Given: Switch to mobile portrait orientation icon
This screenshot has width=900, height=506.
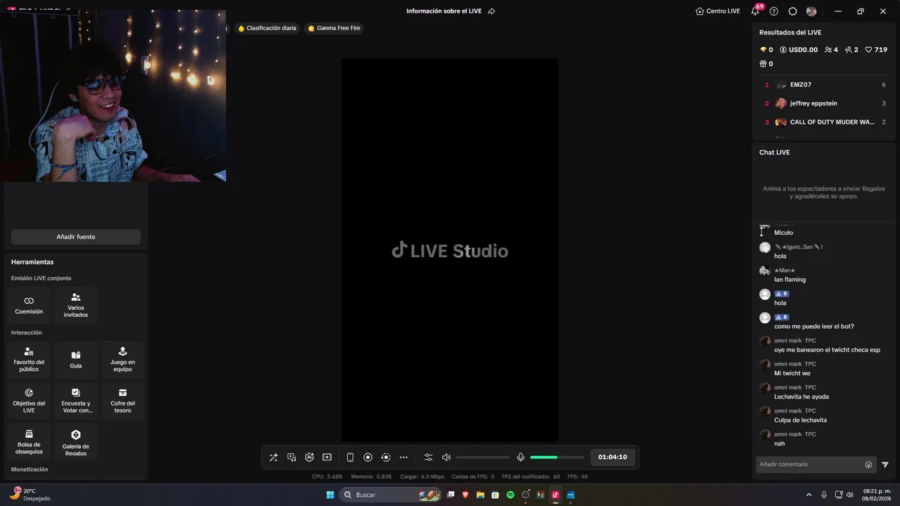Looking at the screenshot, I should pos(350,458).
